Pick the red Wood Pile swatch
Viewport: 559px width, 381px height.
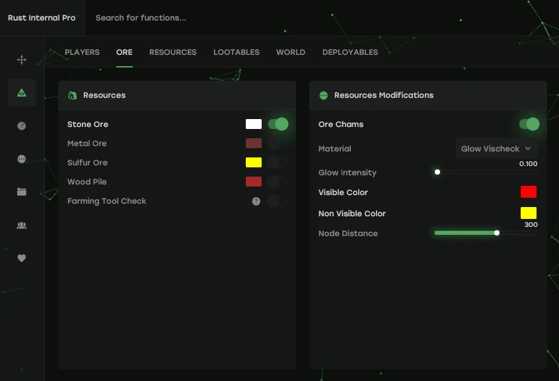[x=254, y=182]
